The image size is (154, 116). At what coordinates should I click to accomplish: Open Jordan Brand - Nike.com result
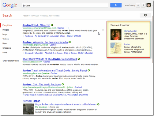coord(36,25)
